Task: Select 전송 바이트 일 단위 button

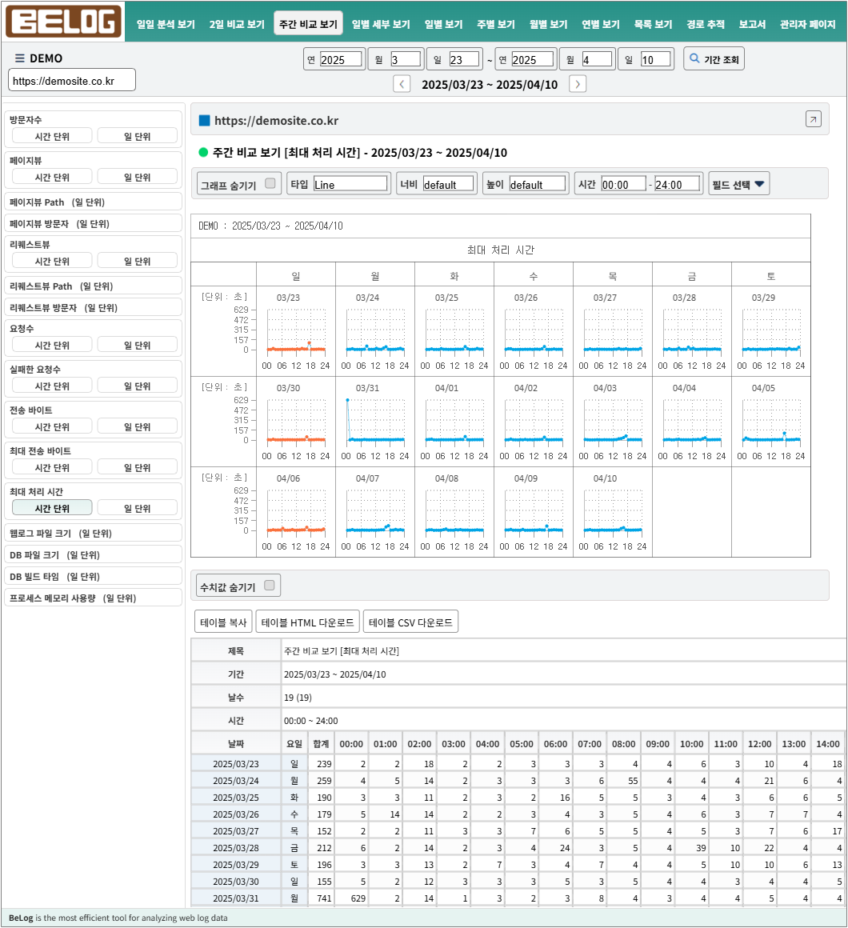Action: point(138,426)
